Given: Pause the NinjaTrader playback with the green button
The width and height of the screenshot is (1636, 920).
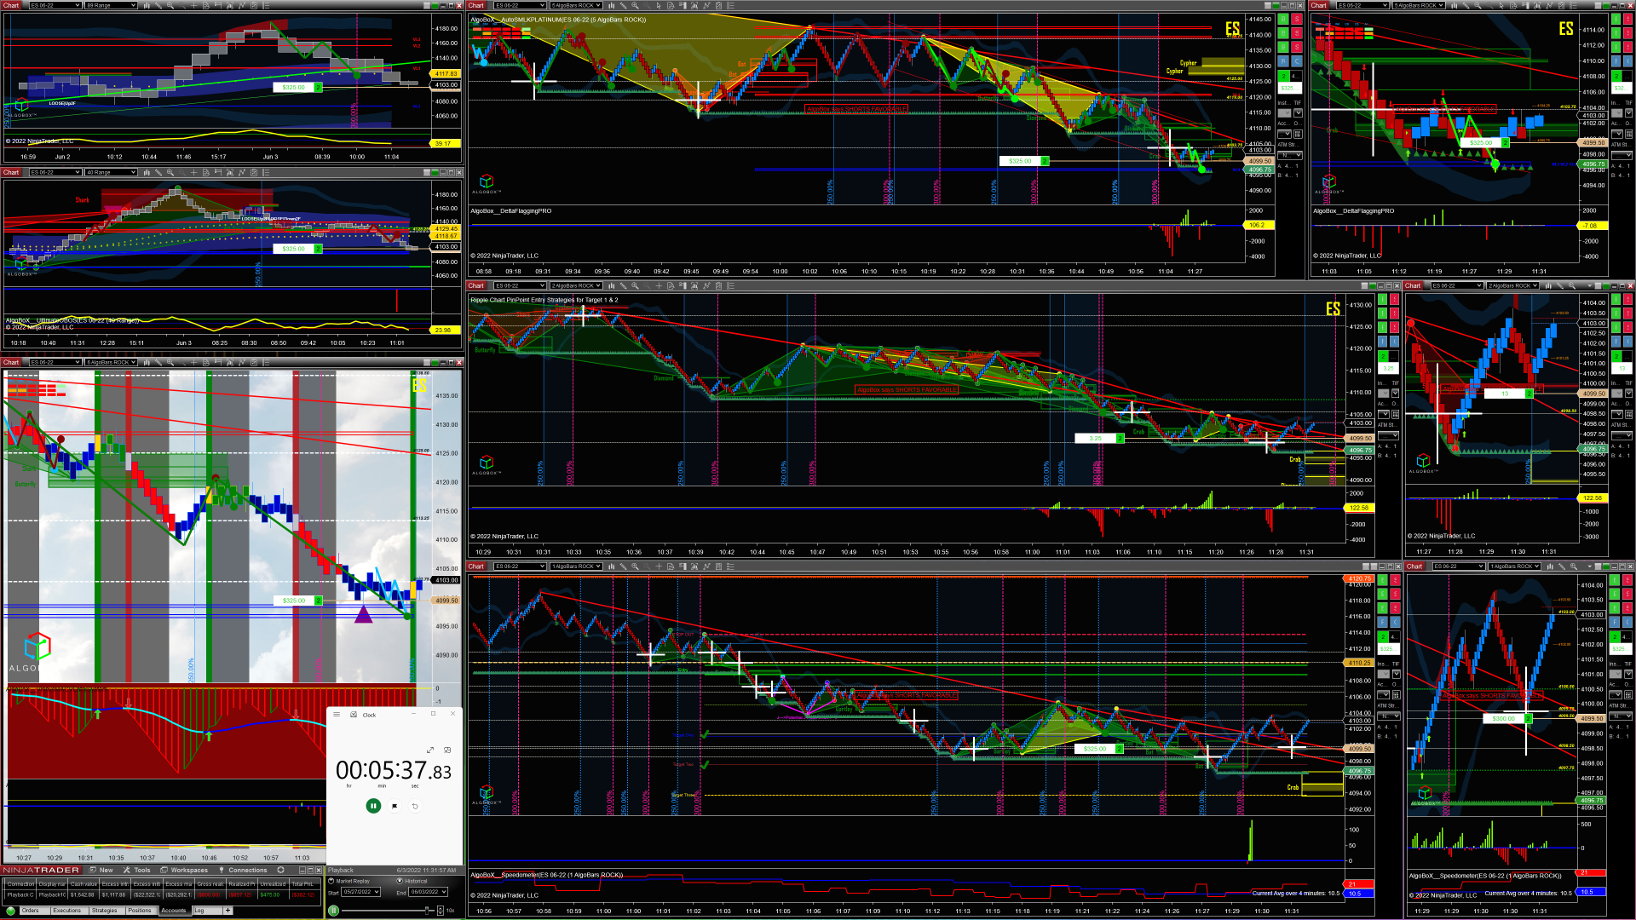Looking at the screenshot, I should [x=333, y=911].
